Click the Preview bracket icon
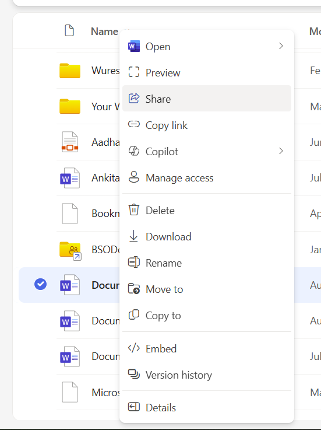321x430 pixels. pyautogui.click(x=134, y=72)
